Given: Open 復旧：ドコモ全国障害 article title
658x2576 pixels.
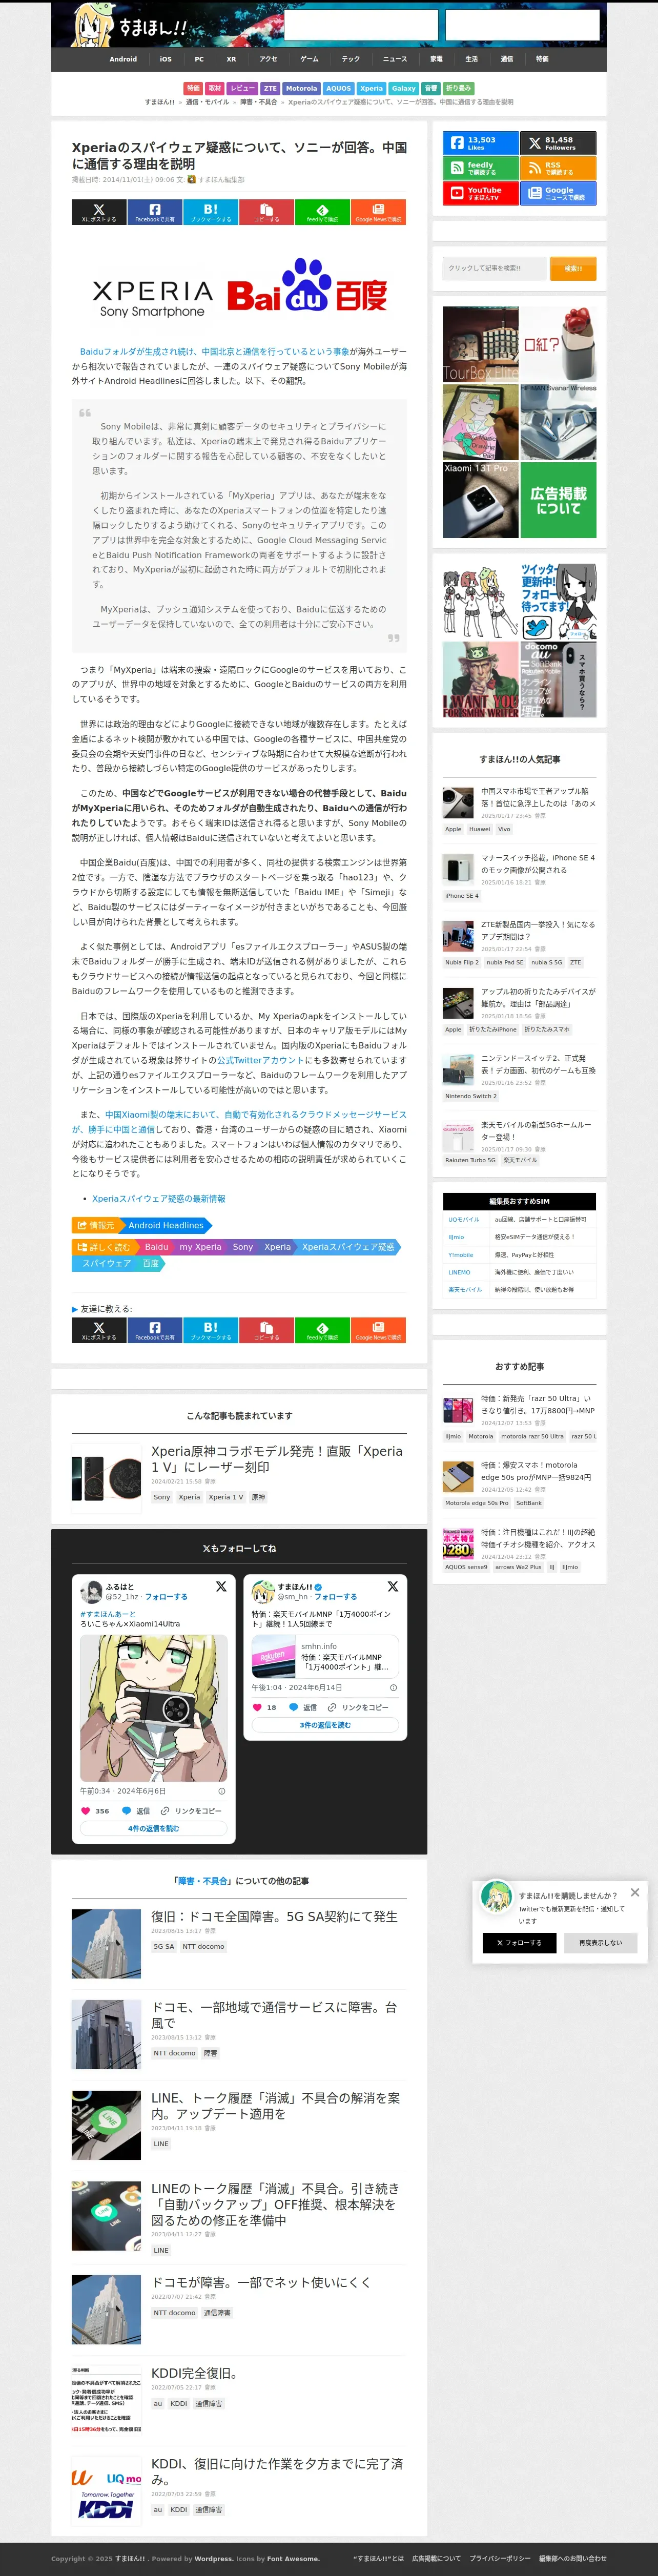Looking at the screenshot, I should (274, 1916).
